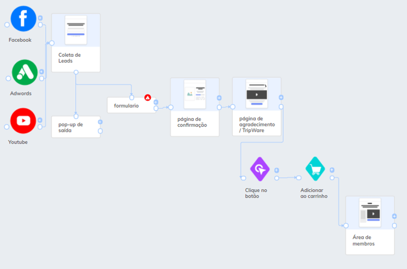Click the input connector port left of Facebook

click(7, 25)
